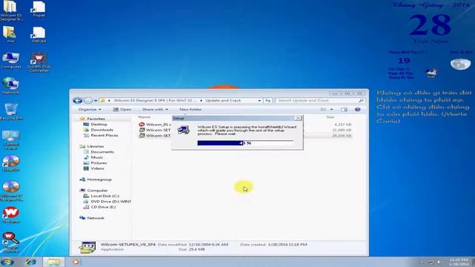Open the Organize dropdown menu
The image size is (475, 267).
tap(90, 109)
